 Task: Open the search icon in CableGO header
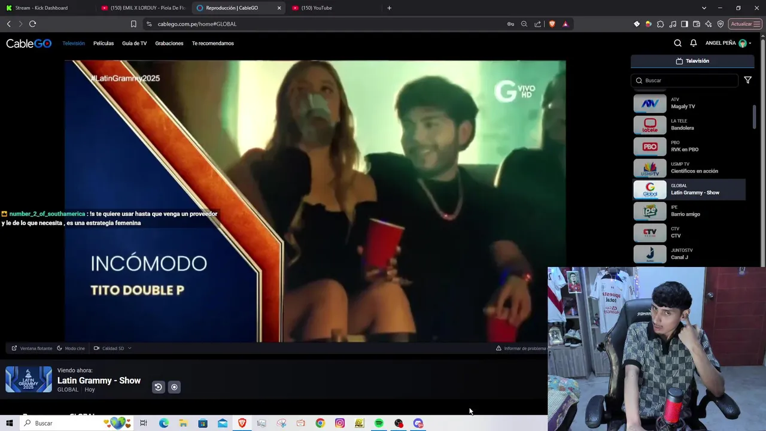click(x=677, y=43)
